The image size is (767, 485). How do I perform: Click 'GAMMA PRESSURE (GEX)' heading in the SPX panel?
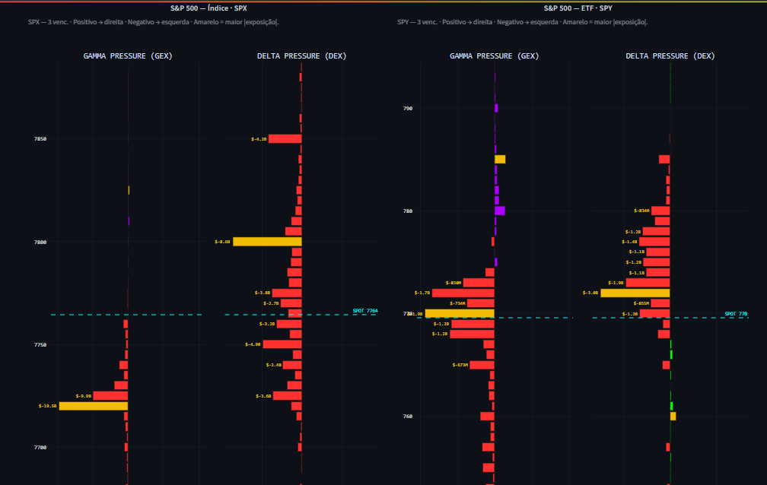(128, 55)
